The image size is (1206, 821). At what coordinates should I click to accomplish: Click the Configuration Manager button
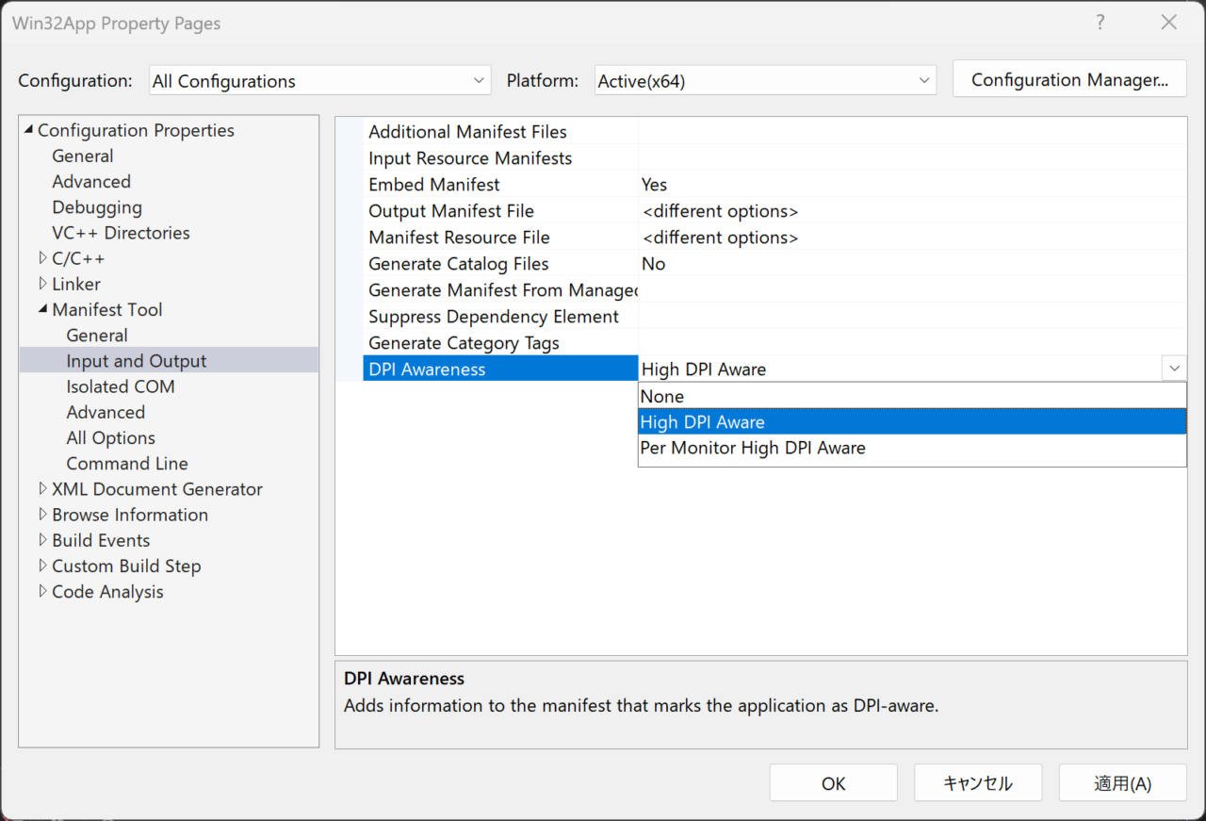[x=1069, y=80]
